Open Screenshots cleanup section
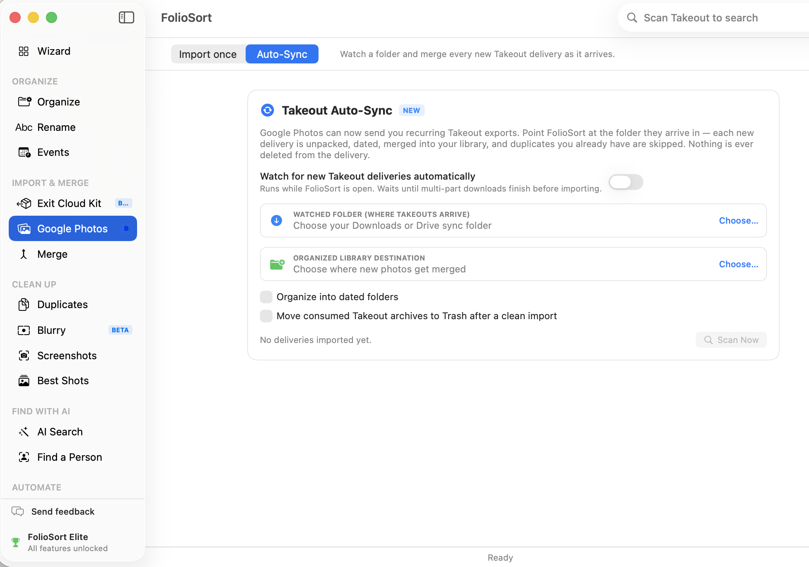The height and width of the screenshot is (567, 809). tap(73, 356)
